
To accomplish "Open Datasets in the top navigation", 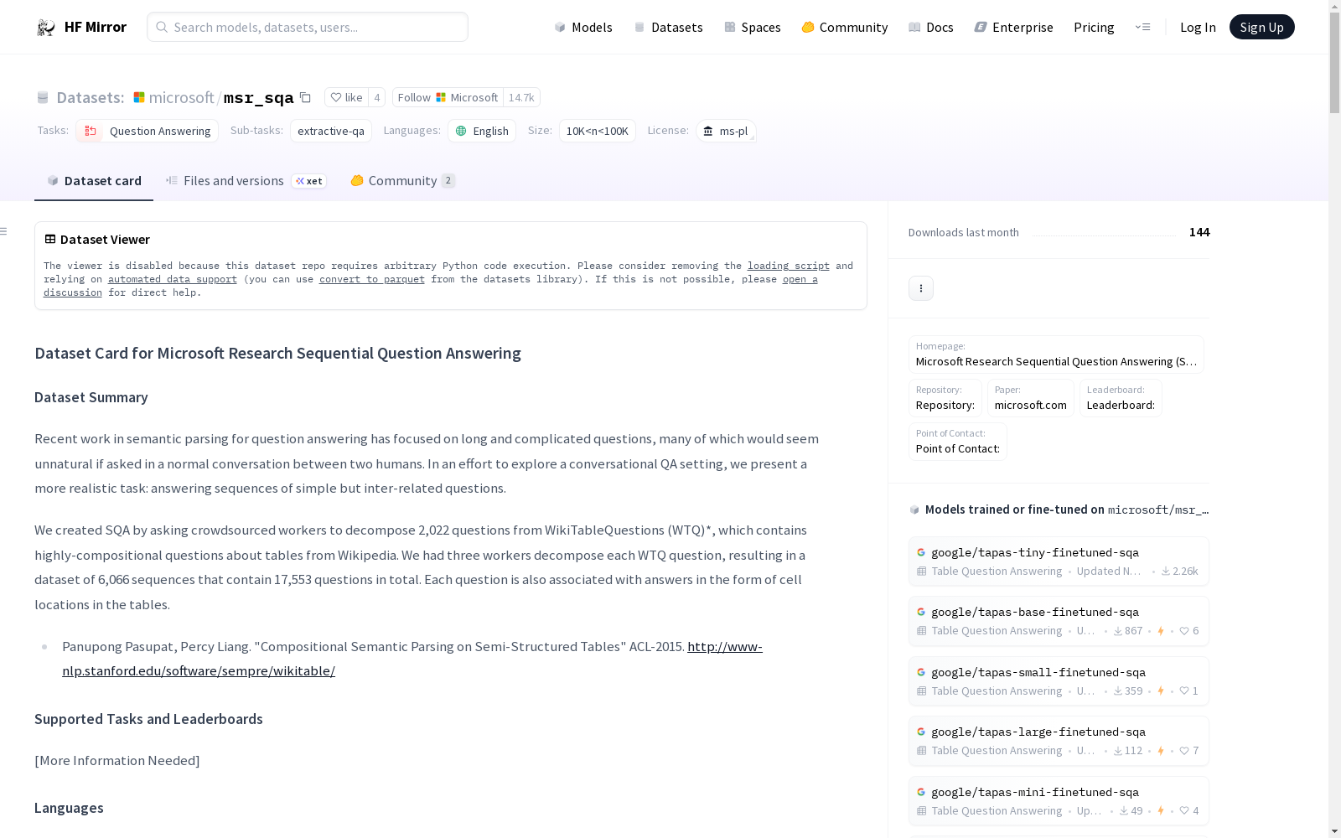I will click(x=668, y=27).
